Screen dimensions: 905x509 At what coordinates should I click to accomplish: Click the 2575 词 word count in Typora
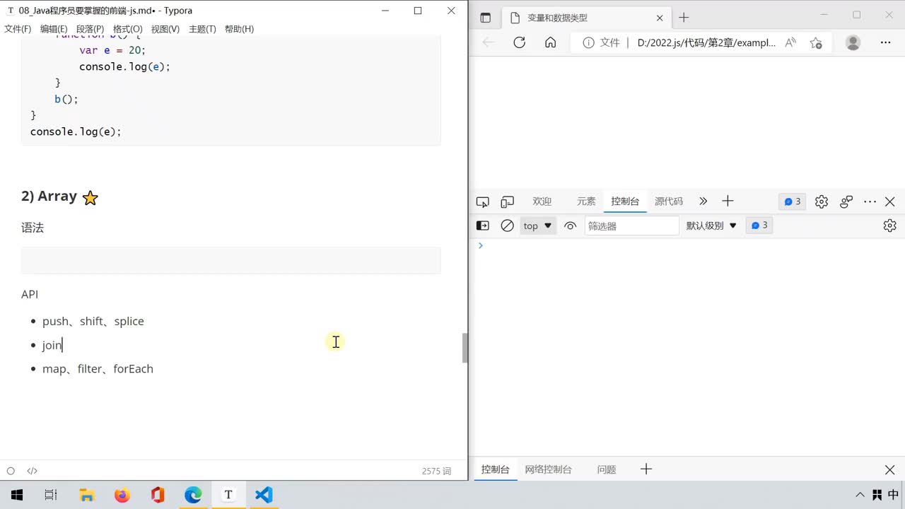coord(436,471)
